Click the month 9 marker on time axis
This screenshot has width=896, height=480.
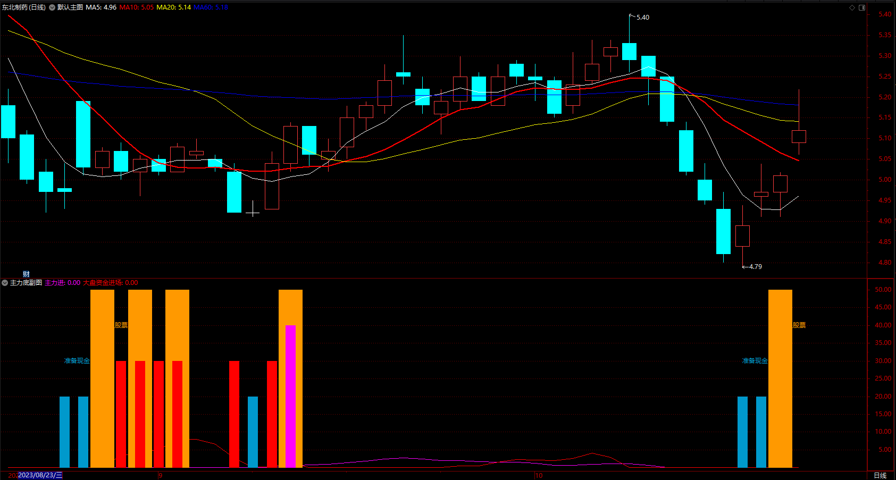click(161, 476)
